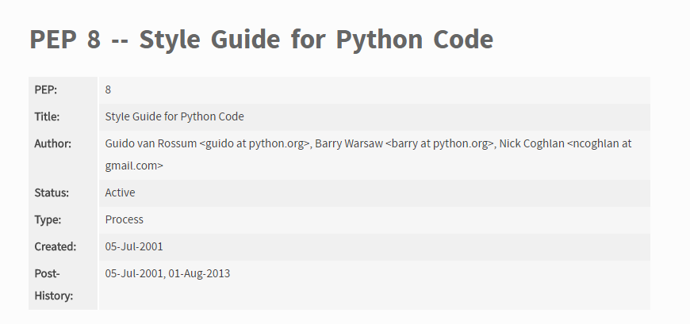Click the "Title:" row label
Viewport: 690px width, 324px height.
click(48, 116)
